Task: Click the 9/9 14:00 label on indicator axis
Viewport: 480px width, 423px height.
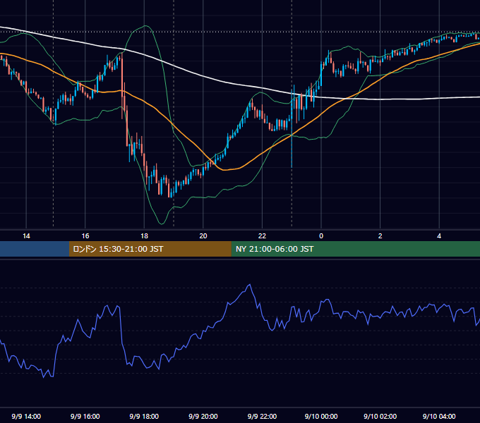Action: (26, 416)
